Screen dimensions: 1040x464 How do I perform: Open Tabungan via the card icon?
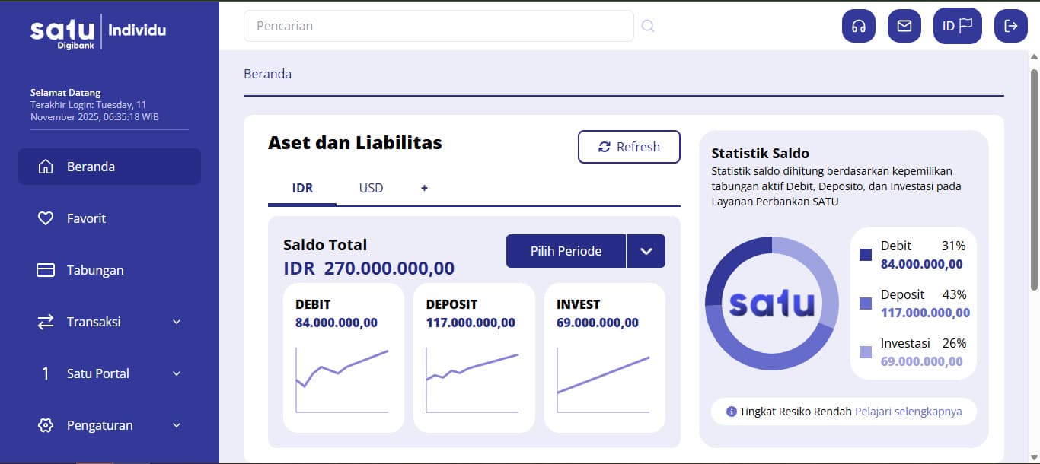pyautogui.click(x=44, y=269)
